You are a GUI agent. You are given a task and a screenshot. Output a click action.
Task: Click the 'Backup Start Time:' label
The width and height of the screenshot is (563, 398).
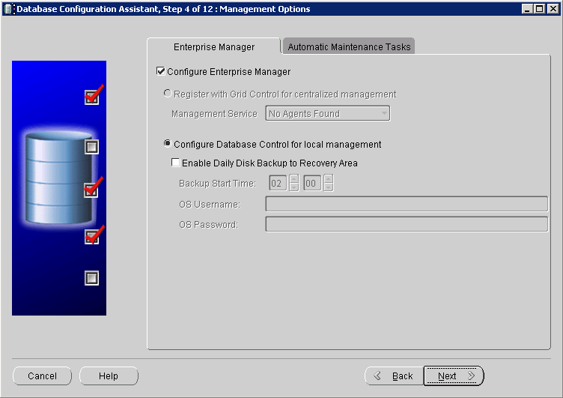[218, 184]
